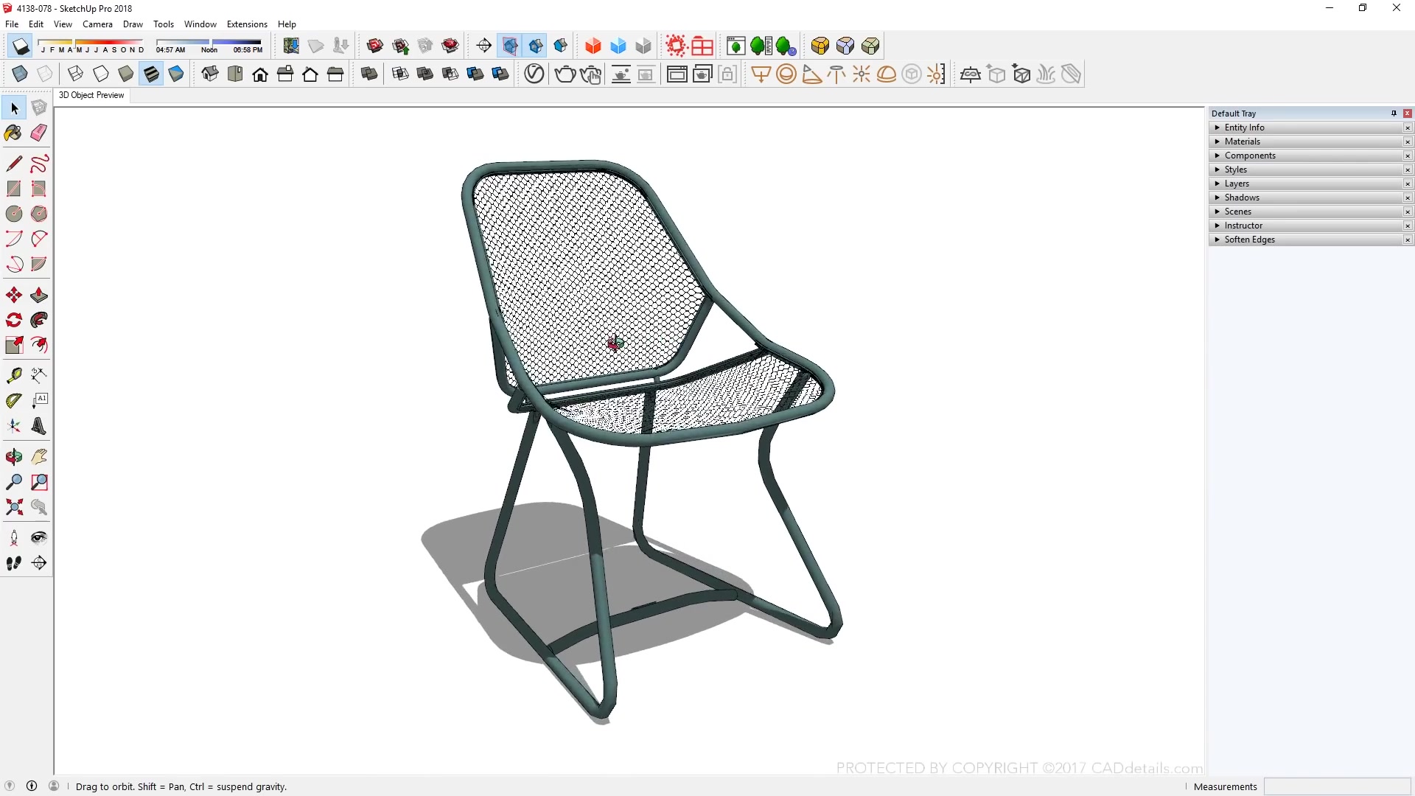Select the Protractor tool

(x=14, y=400)
